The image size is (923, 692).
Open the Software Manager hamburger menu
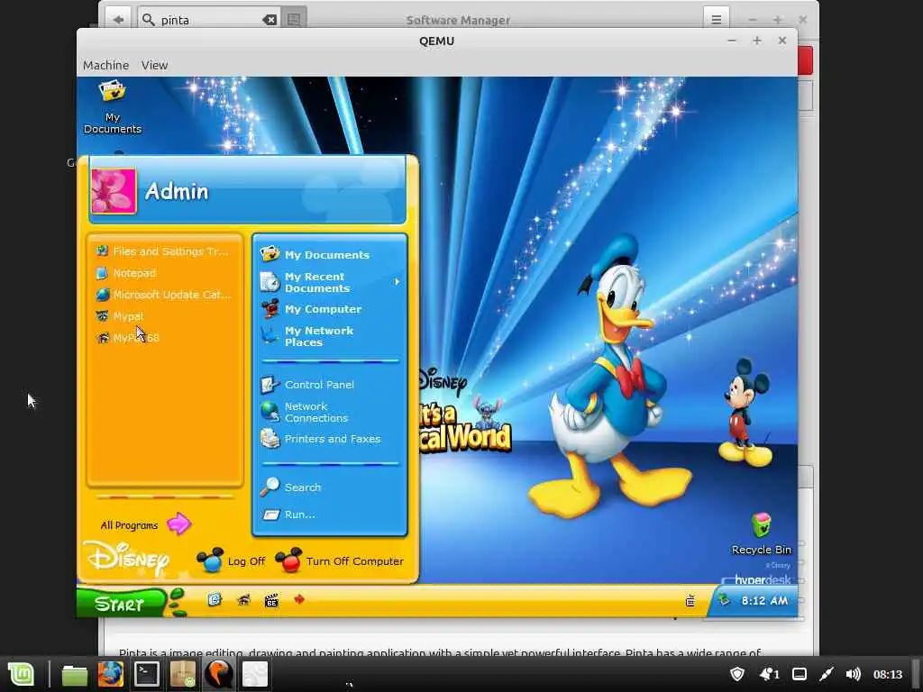717,20
